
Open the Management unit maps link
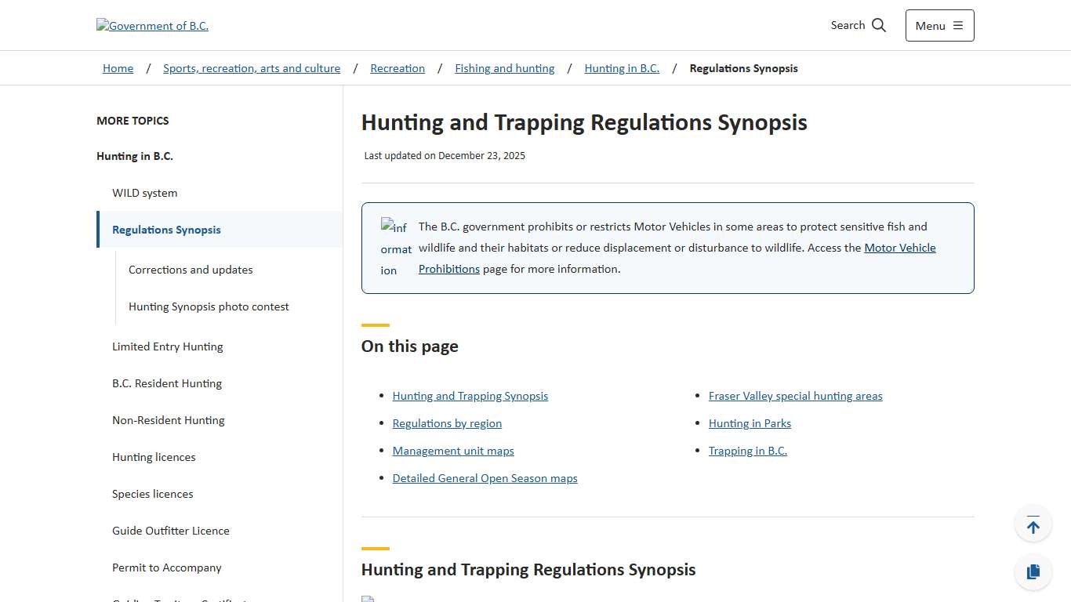pos(453,451)
